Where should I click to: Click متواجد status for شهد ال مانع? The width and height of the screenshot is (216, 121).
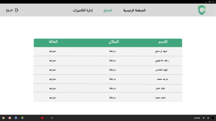click(53, 51)
